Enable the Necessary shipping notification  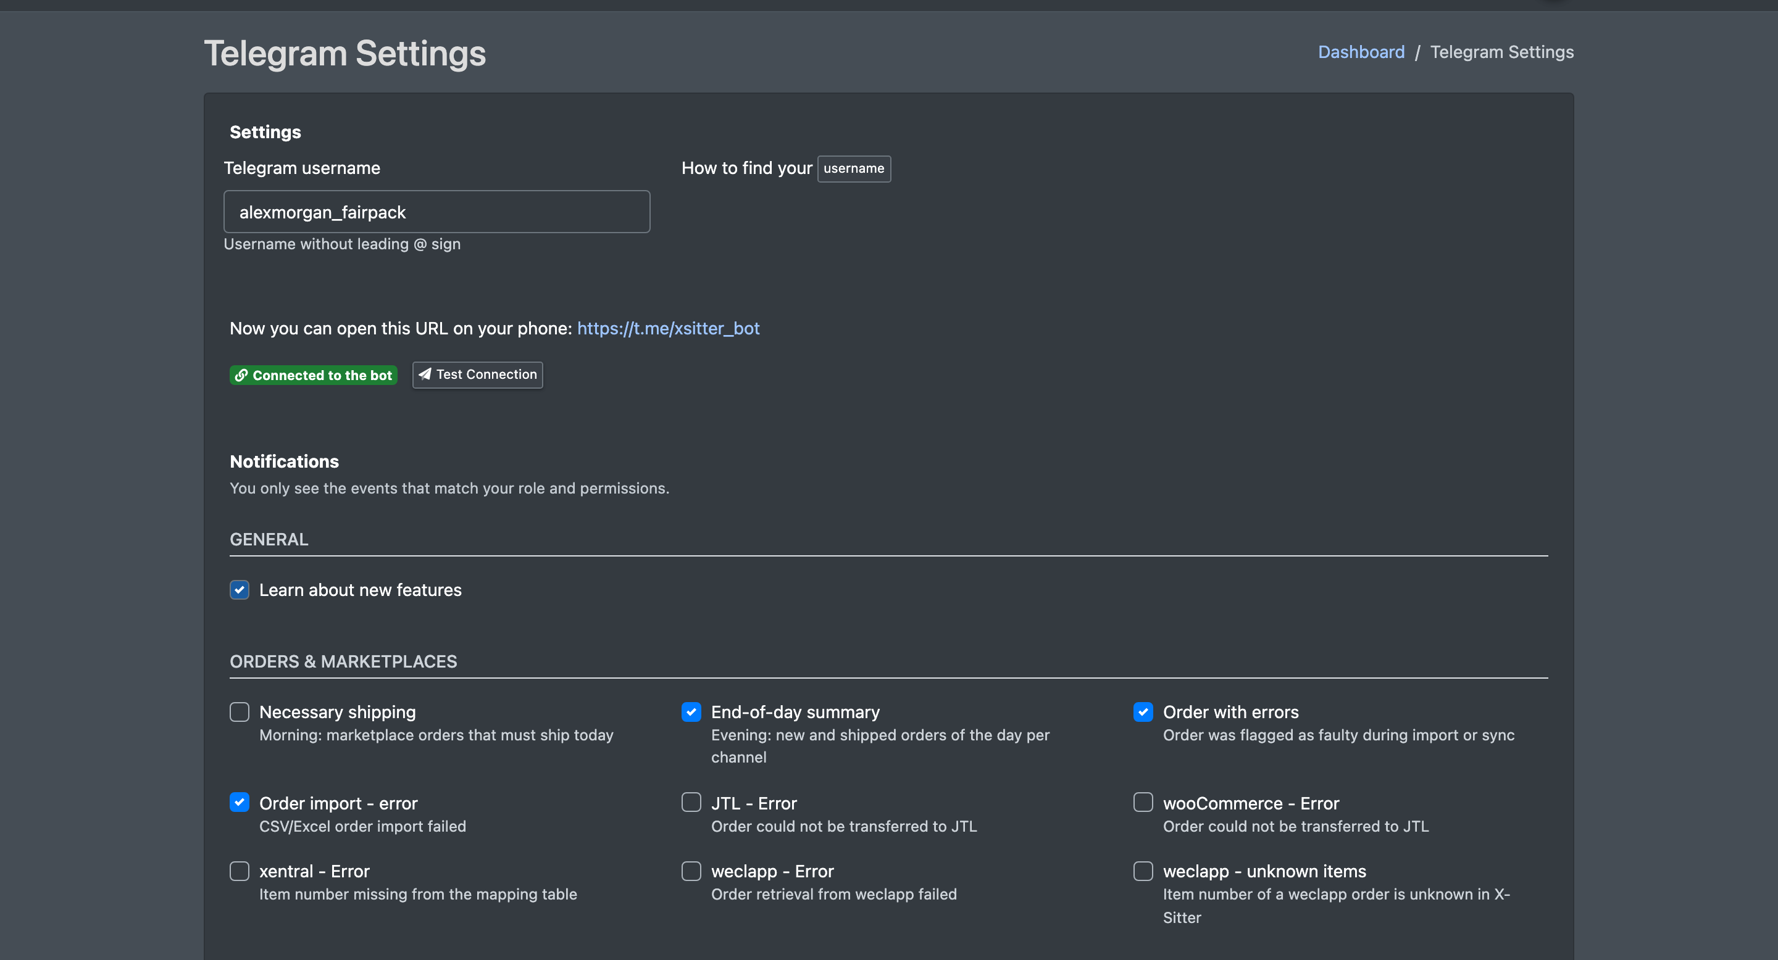click(239, 712)
